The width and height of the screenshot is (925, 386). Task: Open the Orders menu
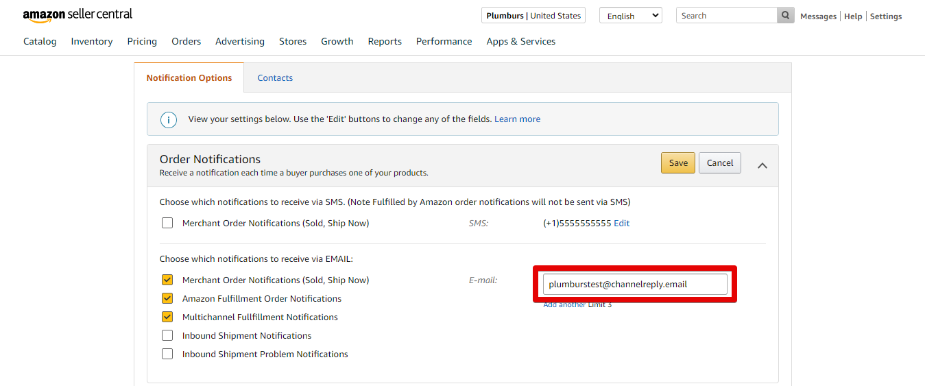pos(187,41)
